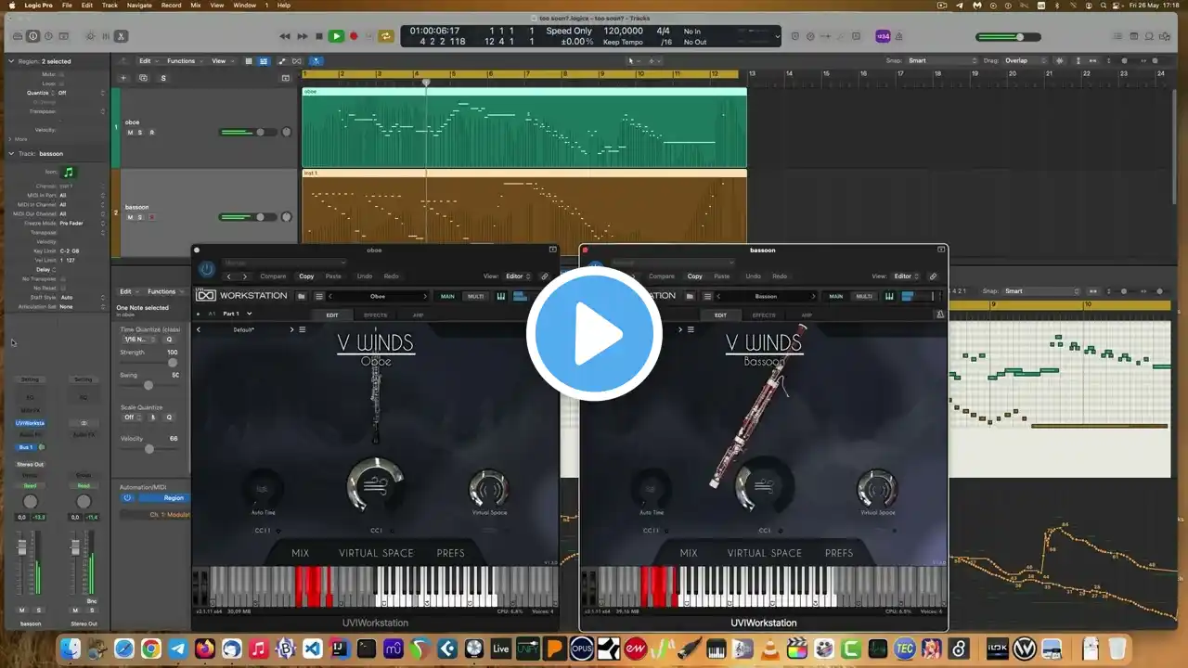
Task: Click the Fast Forward transport button
Action: (x=302, y=36)
